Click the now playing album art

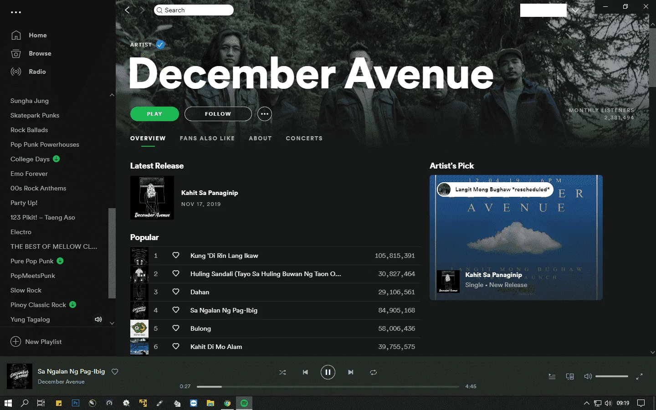(20, 376)
